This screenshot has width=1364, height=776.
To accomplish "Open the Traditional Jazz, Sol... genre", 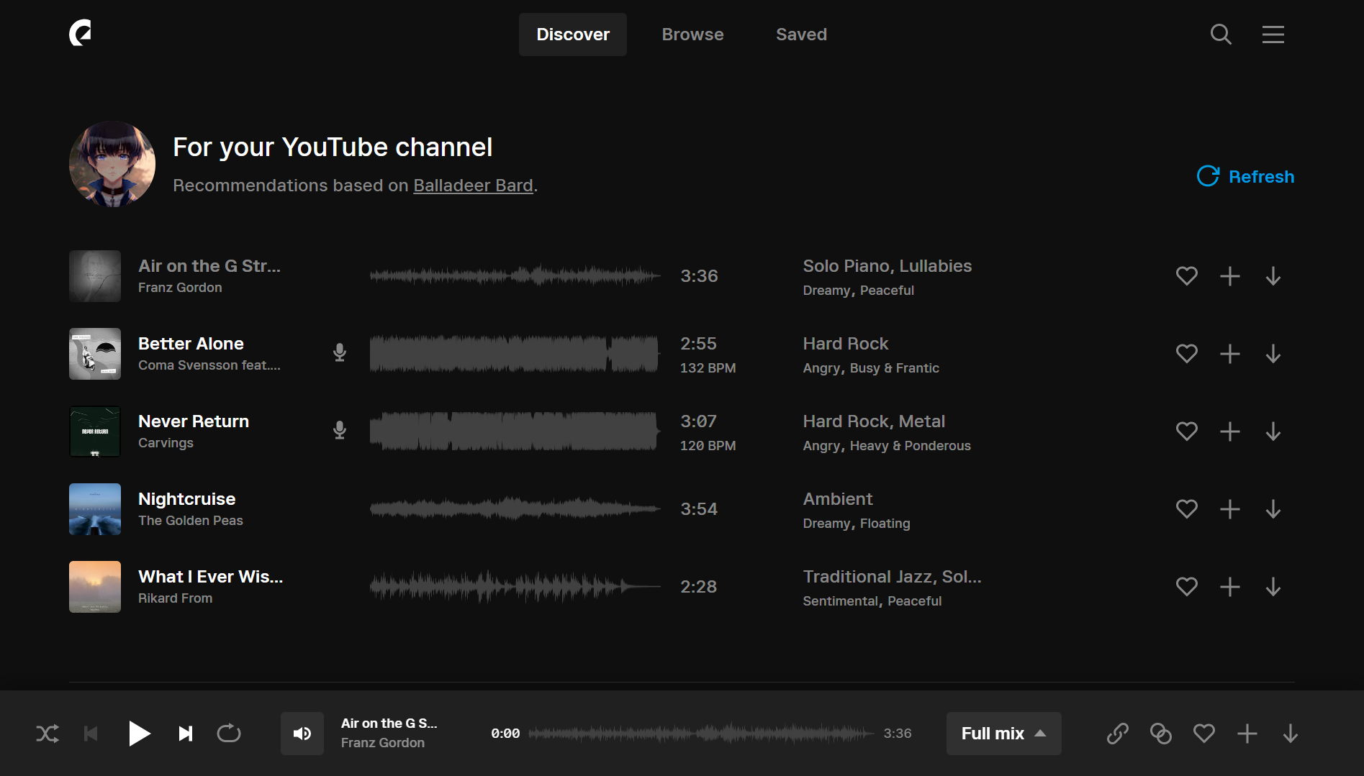I will tap(892, 577).
